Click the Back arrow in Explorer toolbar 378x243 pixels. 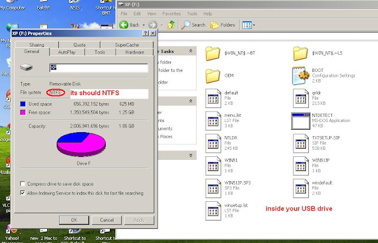coord(123,25)
